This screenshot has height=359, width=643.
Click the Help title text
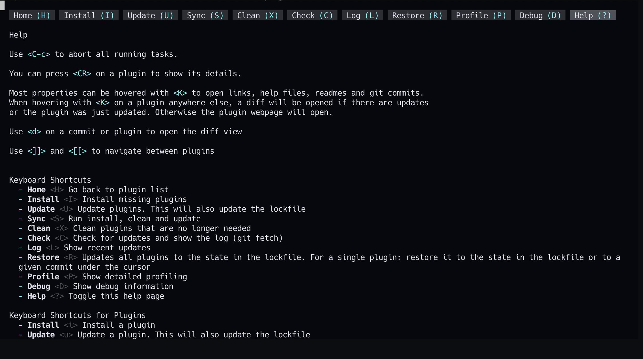pos(18,35)
